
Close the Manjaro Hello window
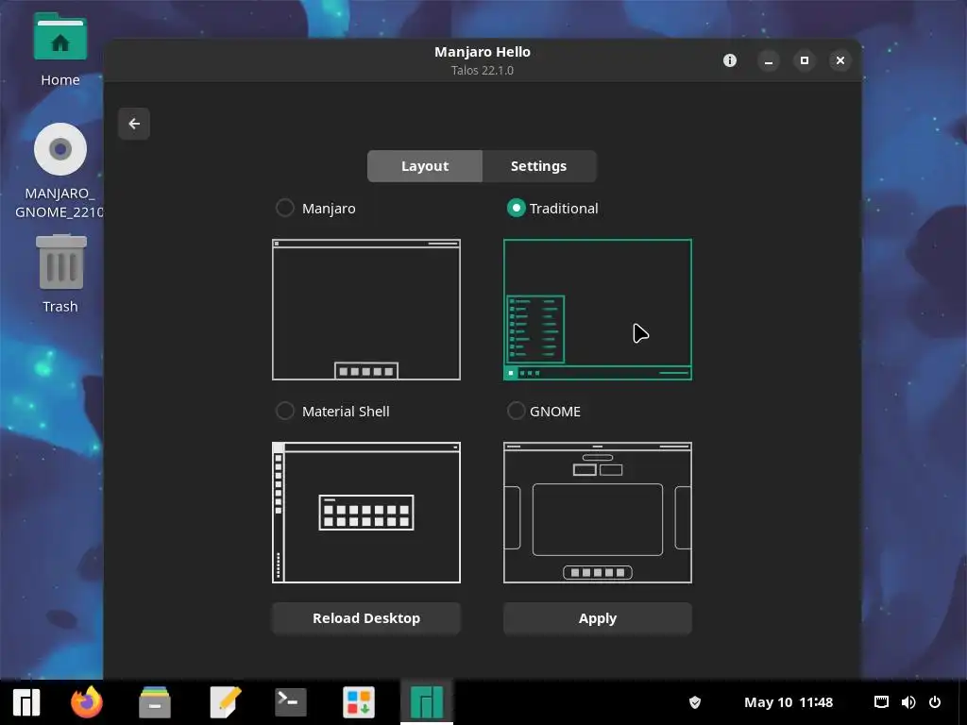click(840, 60)
